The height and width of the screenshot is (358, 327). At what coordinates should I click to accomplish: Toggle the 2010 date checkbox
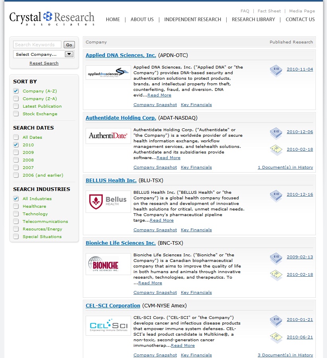(16, 145)
